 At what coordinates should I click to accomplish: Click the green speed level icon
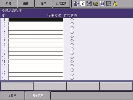pos(89,4)
